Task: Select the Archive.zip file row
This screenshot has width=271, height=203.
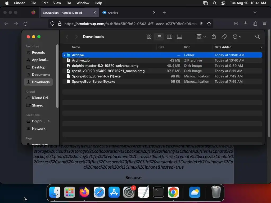Action: pos(162,60)
